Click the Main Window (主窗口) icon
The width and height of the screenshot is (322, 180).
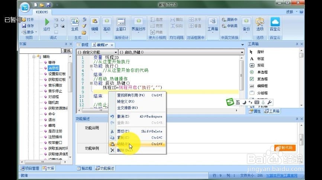pos(121,22)
